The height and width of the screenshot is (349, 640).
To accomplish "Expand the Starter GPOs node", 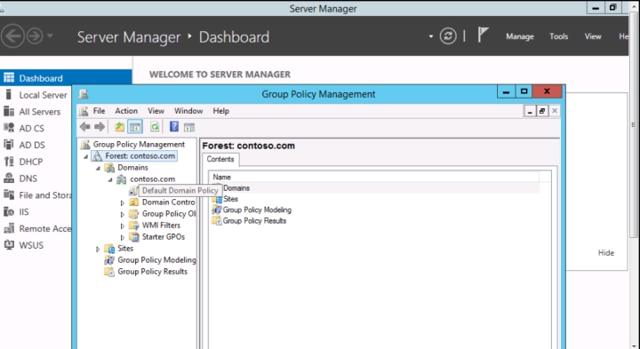I will (x=123, y=237).
